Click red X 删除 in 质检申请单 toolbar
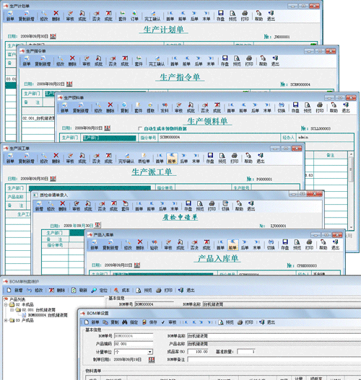Image resolution: width=361 pixels, height=380 pixels. [62, 206]
